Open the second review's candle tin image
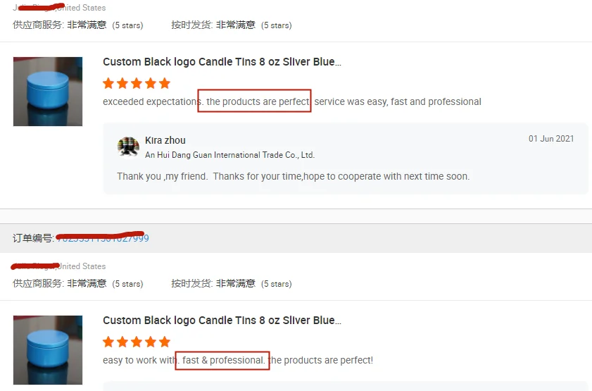Viewport: 592px width, 391px height. (x=48, y=350)
